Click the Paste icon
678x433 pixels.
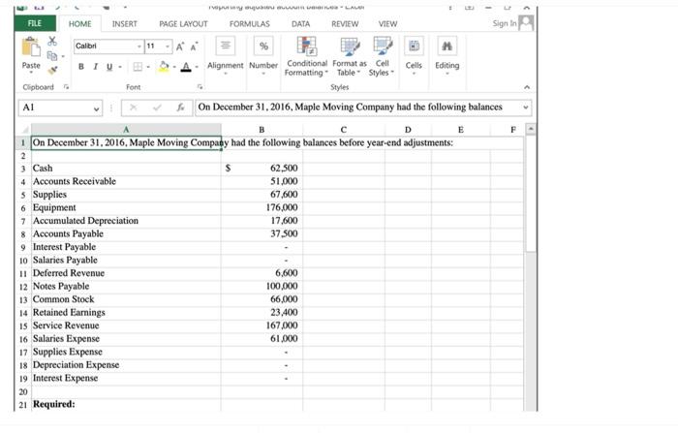31,47
